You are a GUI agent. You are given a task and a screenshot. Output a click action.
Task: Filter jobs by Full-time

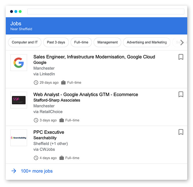[81, 42]
